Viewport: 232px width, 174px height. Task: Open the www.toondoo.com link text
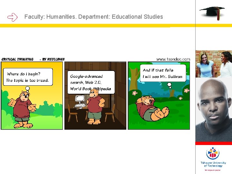coord(173,59)
